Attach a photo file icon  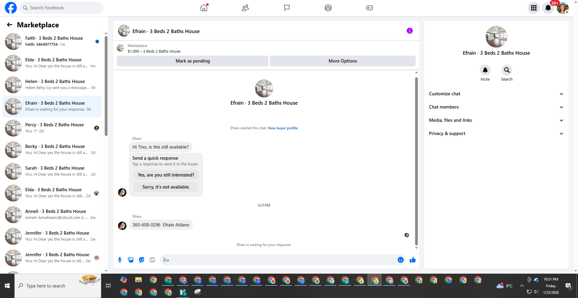coord(131,260)
